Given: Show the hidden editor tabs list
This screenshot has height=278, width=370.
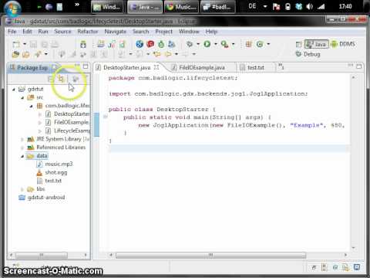Looking at the screenshot, I should (x=281, y=66).
